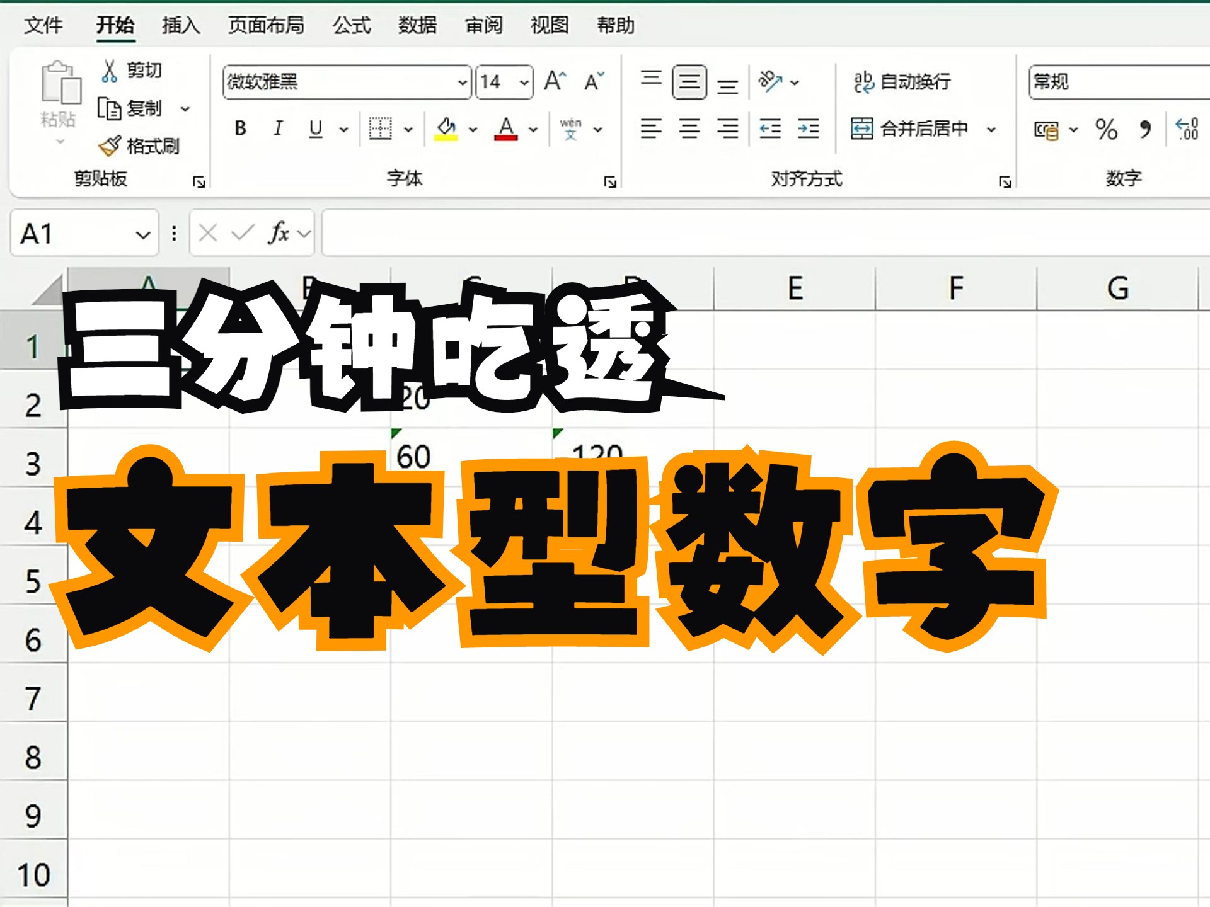Open the font size 14 dropdown

pos(524,83)
